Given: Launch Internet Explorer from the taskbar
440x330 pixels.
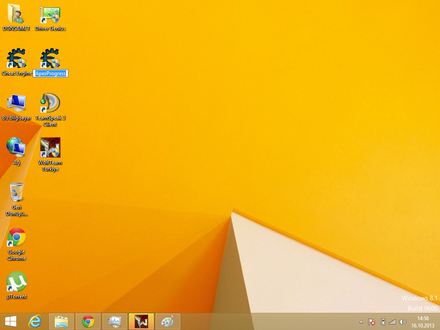Looking at the screenshot, I should 35,321.
